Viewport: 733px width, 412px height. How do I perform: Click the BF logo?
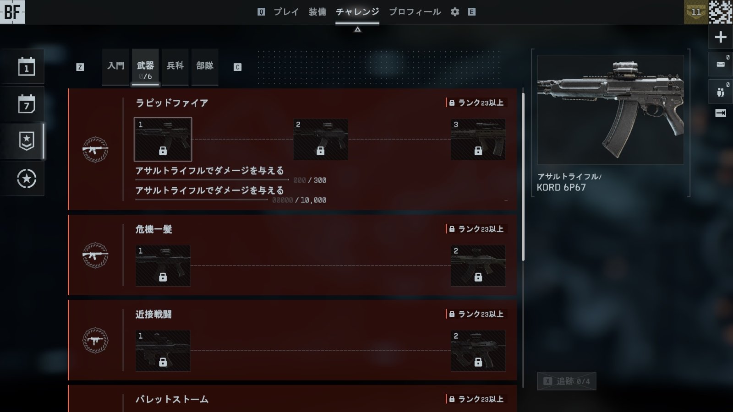coord(12,12)
